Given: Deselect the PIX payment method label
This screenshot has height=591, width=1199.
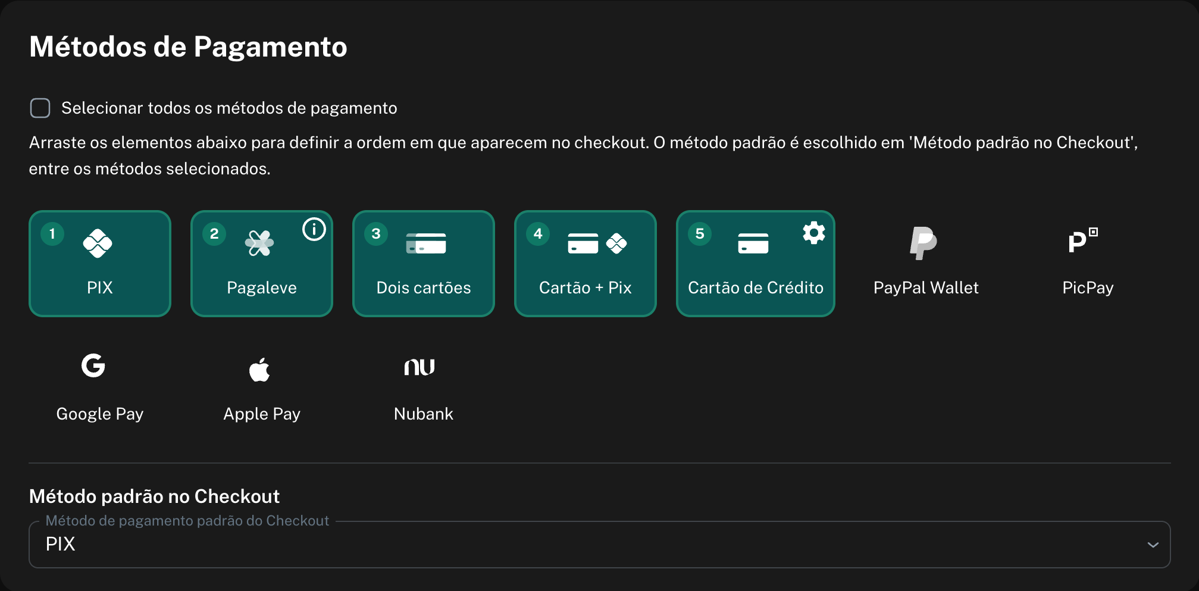Looking at the screenshot, I should point(100,288).
